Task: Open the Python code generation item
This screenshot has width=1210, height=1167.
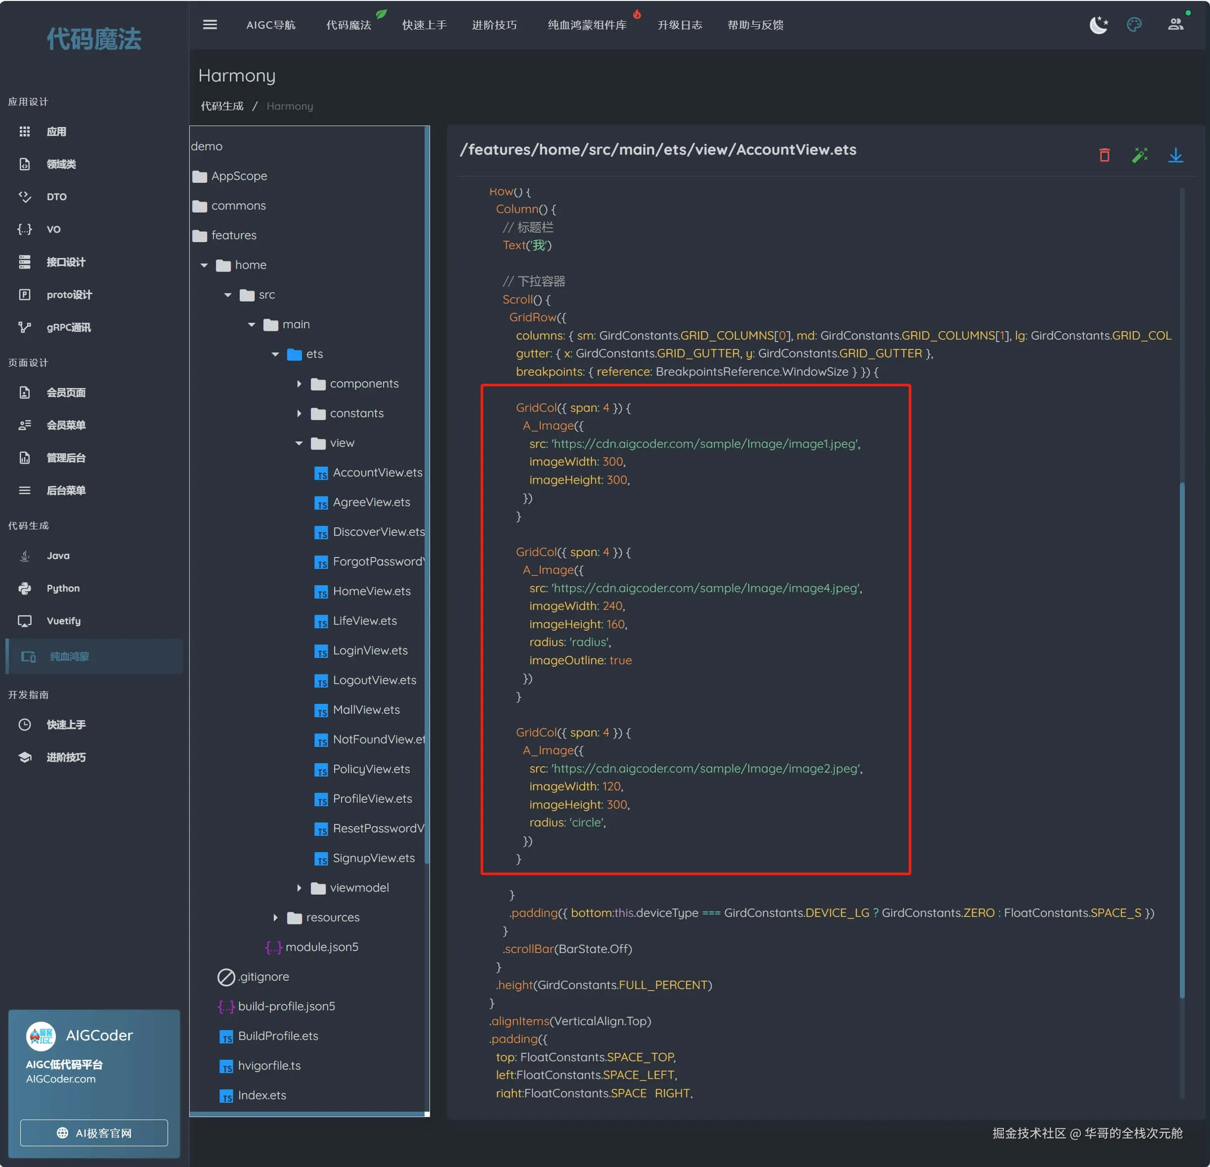Action: point(62,588)
